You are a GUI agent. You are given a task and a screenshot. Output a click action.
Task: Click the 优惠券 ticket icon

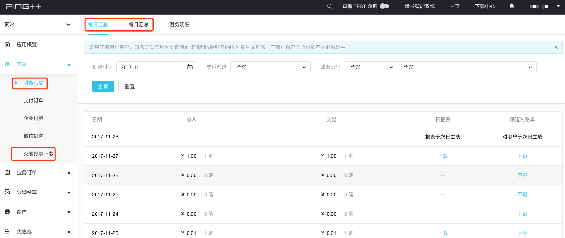coord(7,231)
